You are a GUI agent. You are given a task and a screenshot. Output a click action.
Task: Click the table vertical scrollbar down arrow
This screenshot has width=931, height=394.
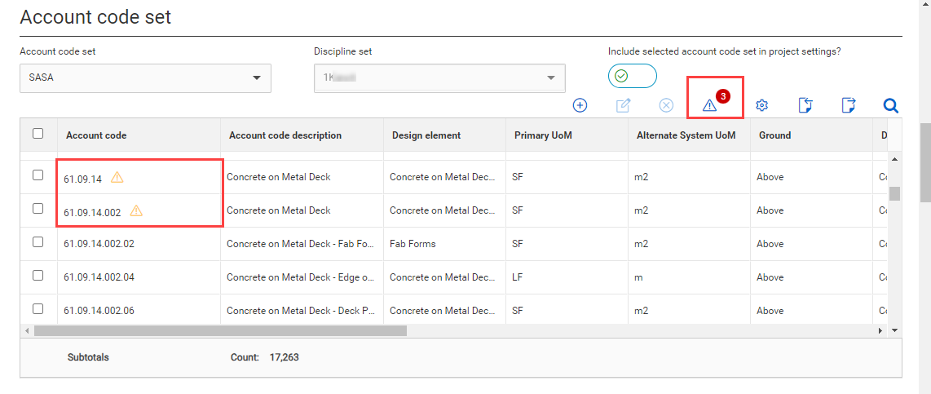pyautogui.click(x=894, y=330)
